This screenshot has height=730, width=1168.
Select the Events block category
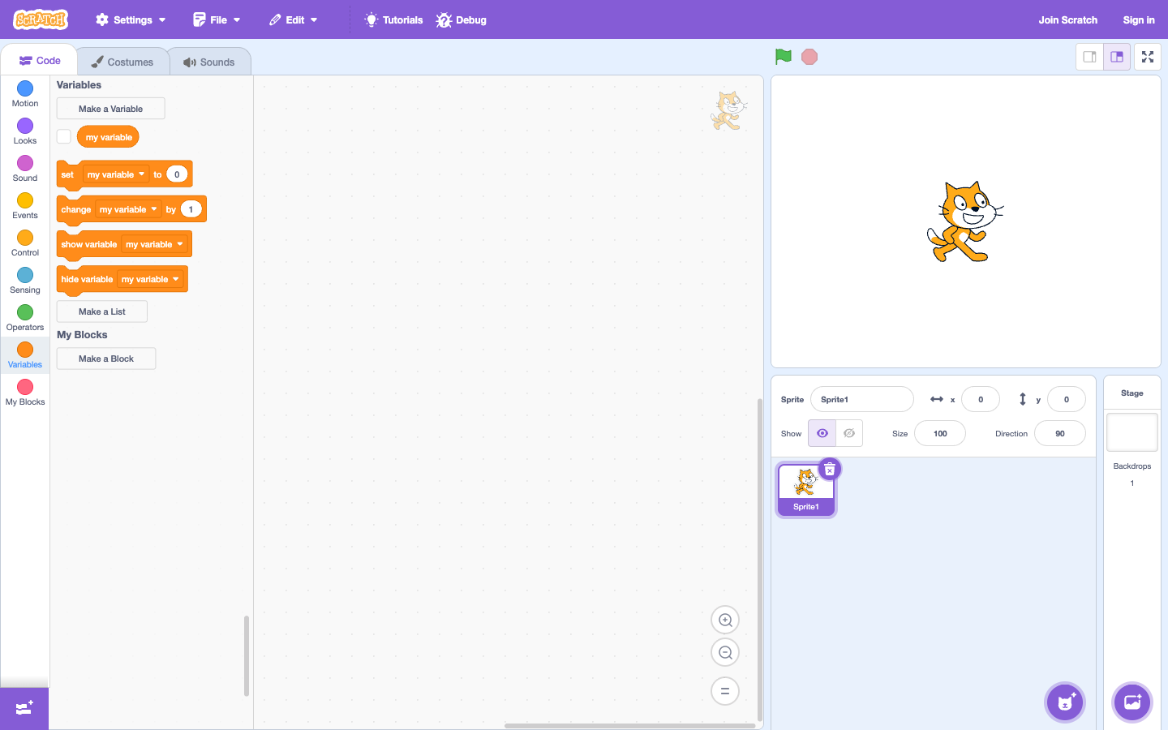[25, 206]
